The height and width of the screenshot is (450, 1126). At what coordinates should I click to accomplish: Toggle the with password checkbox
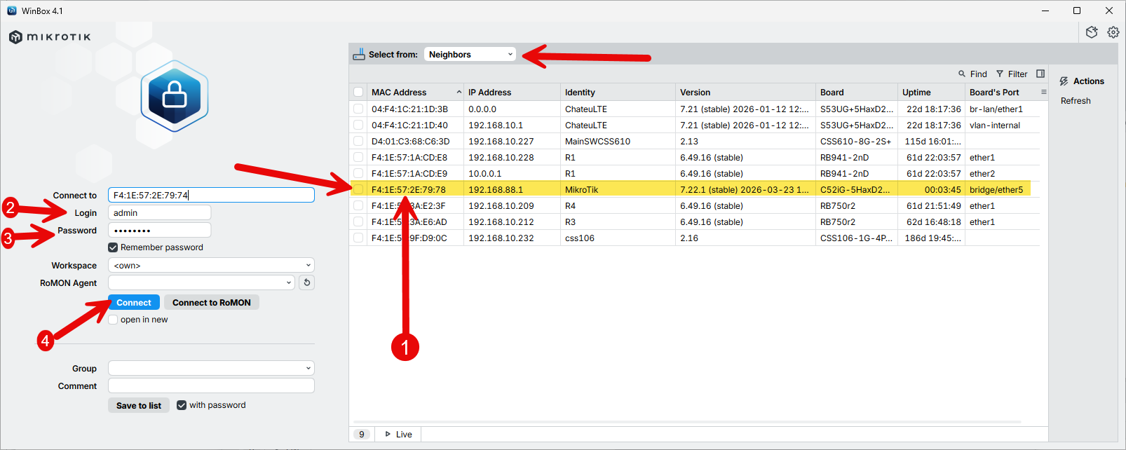tap(182, 405)
